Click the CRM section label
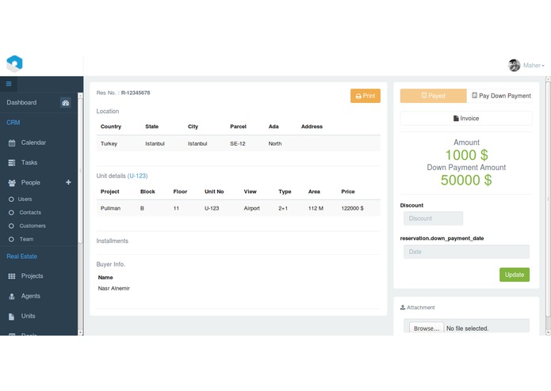This screenshot has width=551, height=391. click(x=13, y=123)
